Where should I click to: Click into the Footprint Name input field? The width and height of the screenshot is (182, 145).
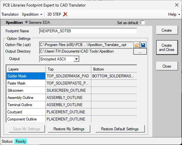[x=88, y=31]
